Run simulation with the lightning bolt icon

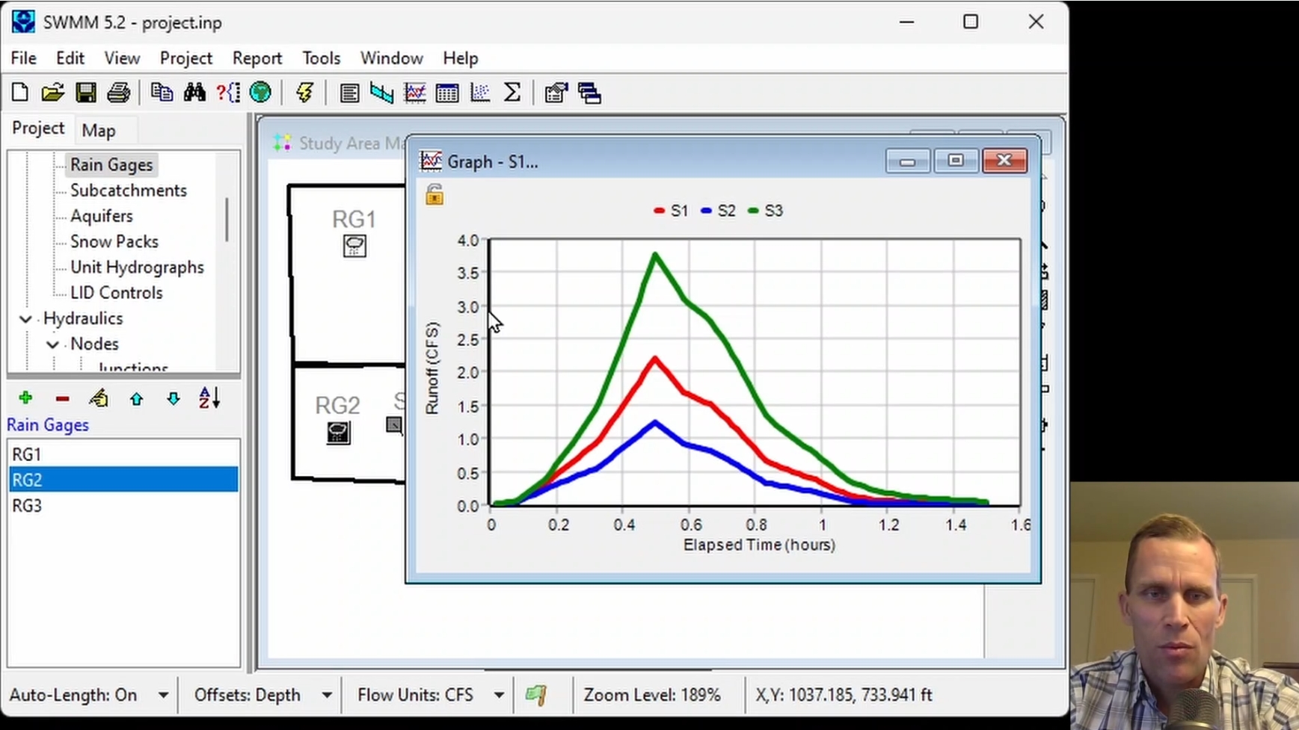(x=304, y=93)
